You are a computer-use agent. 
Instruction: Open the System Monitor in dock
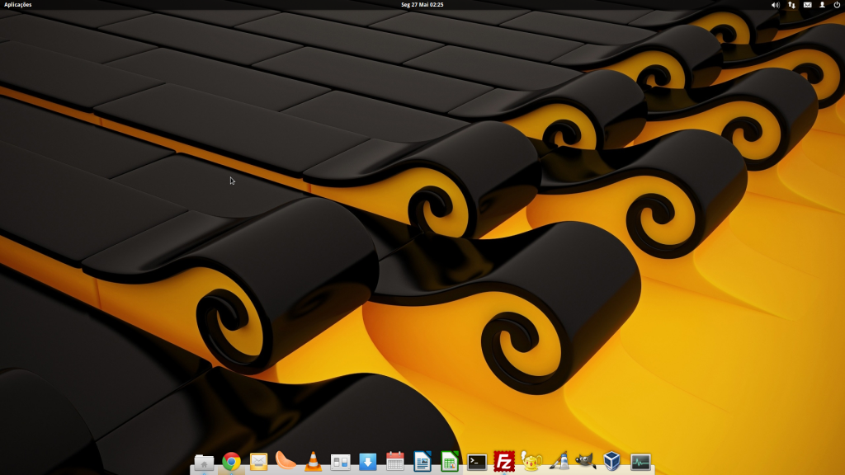click(x=640, y=462)
